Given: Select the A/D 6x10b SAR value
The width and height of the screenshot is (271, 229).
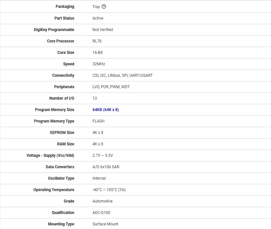Looking at the screenshot, I should coord(106,167).
